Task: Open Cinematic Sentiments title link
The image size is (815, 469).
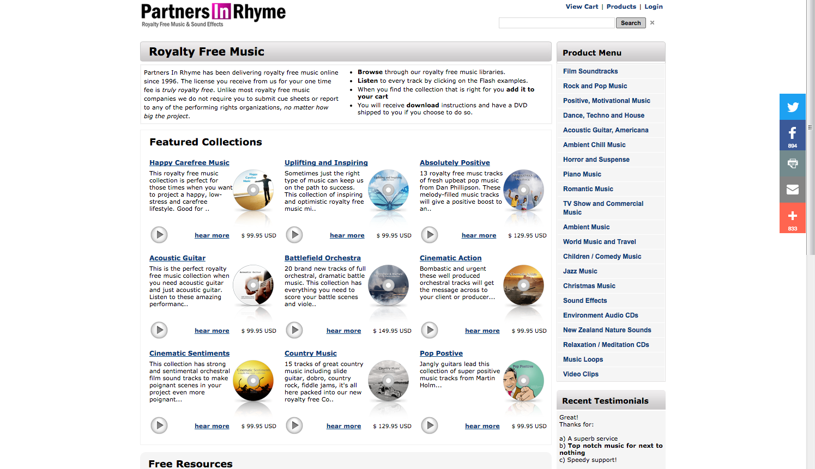Action: (x=189, y=354)
